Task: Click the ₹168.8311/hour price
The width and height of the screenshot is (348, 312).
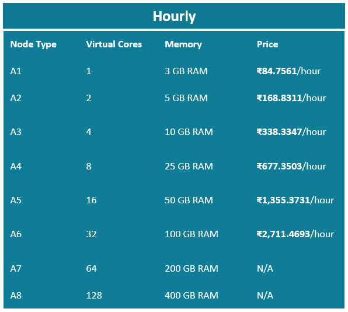Action: point(291,98)
